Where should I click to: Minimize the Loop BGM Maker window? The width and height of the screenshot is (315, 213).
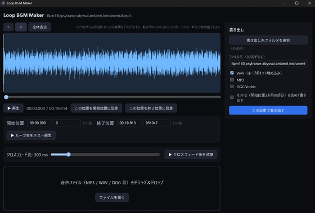pos(284,3)
